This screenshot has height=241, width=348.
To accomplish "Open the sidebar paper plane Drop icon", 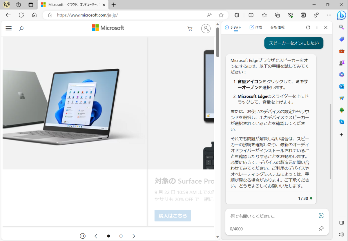I will click(342, 98).
